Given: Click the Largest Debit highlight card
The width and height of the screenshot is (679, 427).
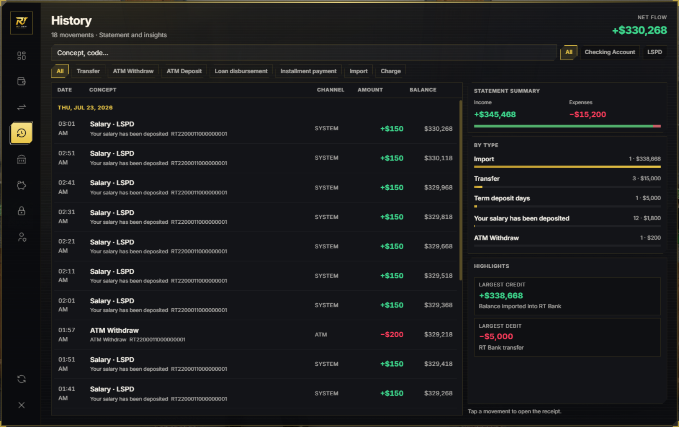Looking at the screenshot, I should [567, 337].
